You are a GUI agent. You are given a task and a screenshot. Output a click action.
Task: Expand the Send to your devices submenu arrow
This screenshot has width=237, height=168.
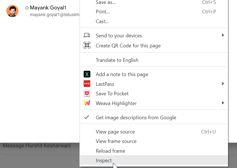[x=223, y=35]
